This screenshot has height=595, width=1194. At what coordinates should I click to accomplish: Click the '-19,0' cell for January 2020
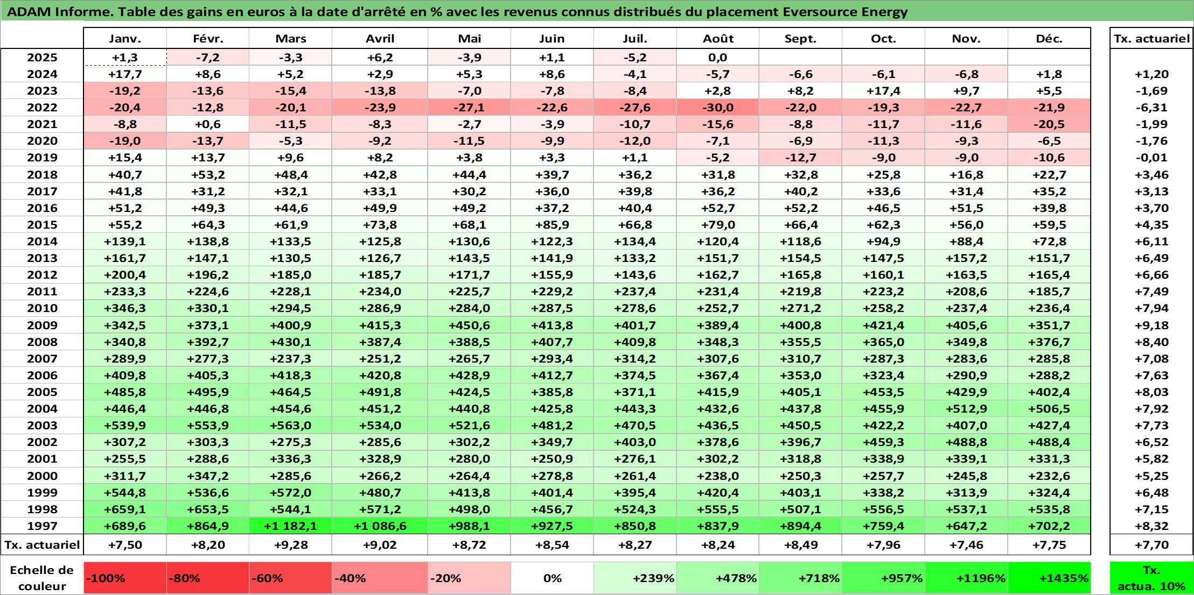click(125, 141)
